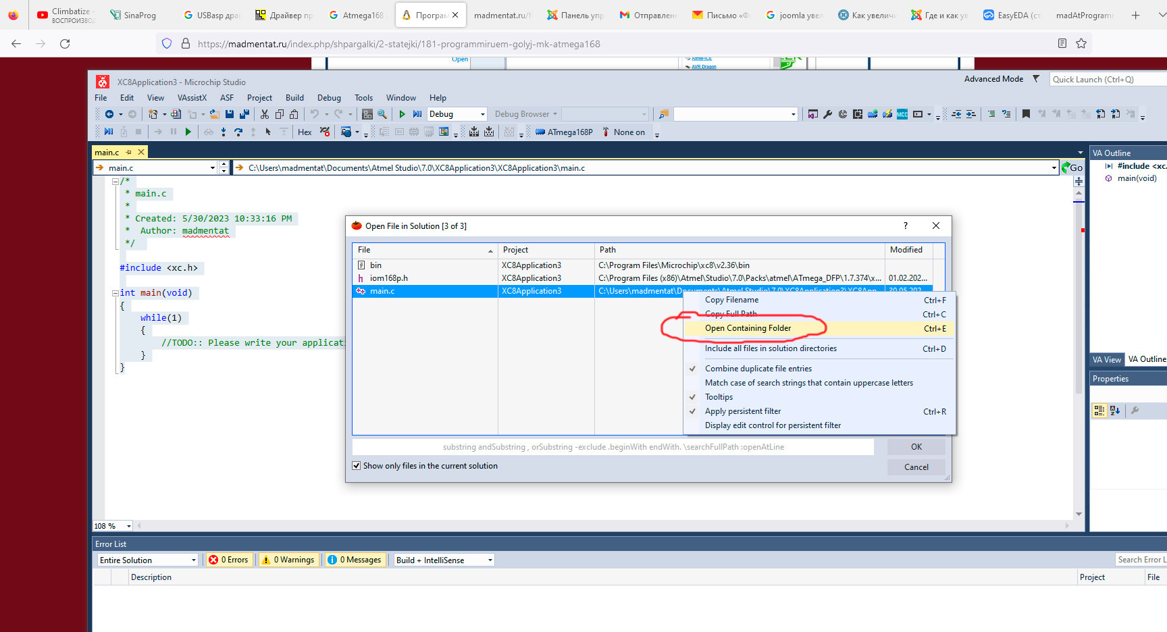Select Copy Filename menu entry
The height and width of the screenshot is (632, 1167).
click(x=820, y=300)
